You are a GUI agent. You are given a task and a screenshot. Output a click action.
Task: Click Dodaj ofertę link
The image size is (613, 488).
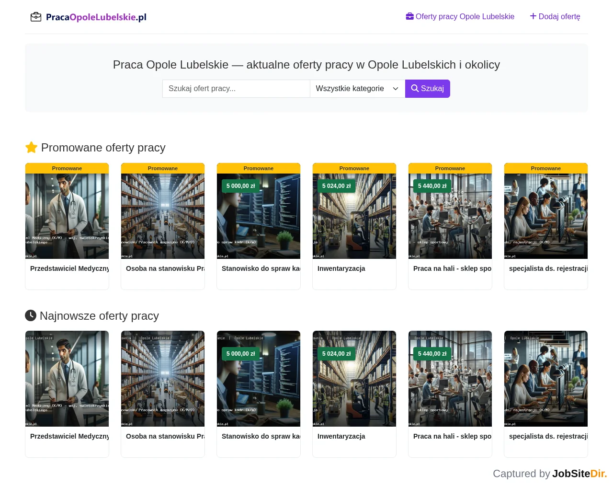coord(555,16)
